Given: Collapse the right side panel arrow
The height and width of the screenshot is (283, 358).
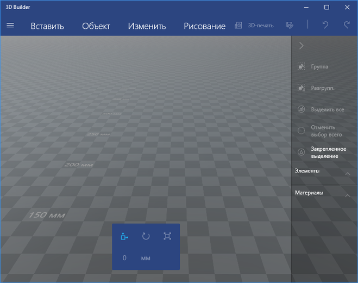Looking at the screenshot, I should [x=302, y=46].
